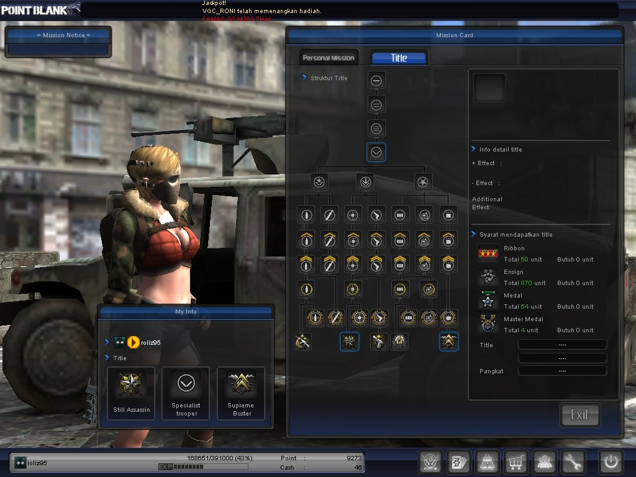Click the Exit button in Mission Card
The image size is (636, 477).
(579, 414)
